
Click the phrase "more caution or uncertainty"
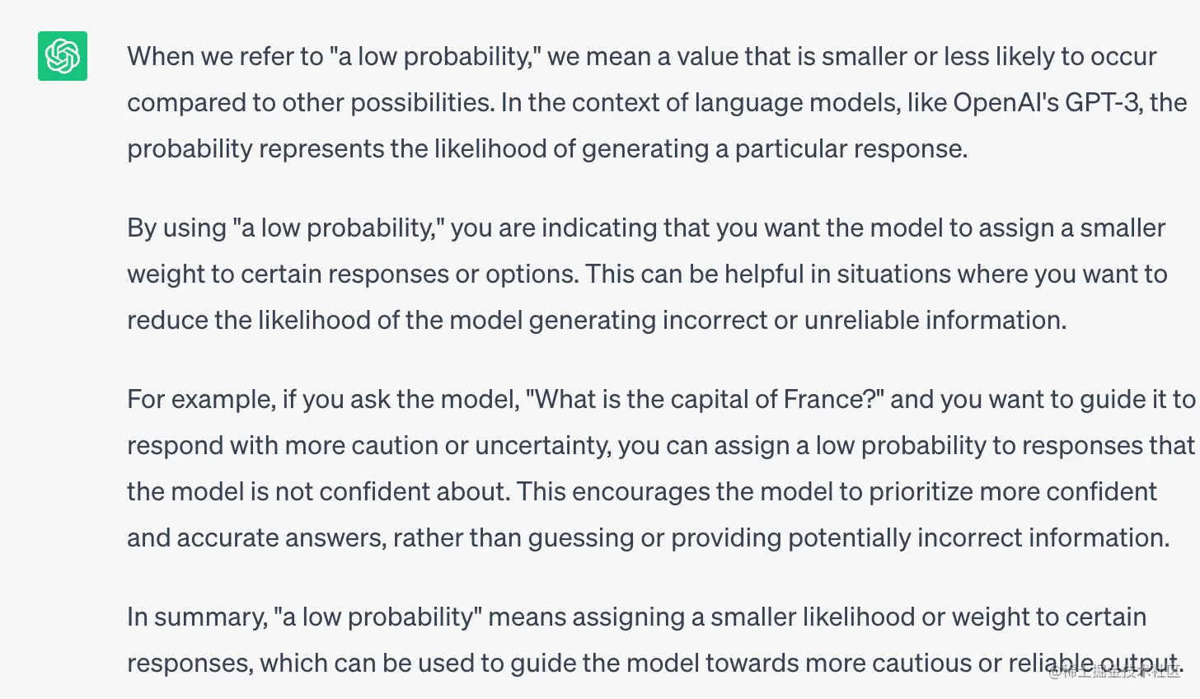tap(448, 446)
